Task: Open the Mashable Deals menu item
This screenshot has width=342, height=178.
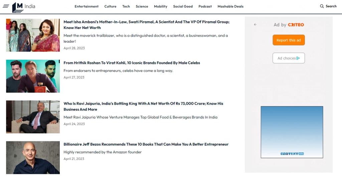Action: pyautogui.click(x=230, y=7)
